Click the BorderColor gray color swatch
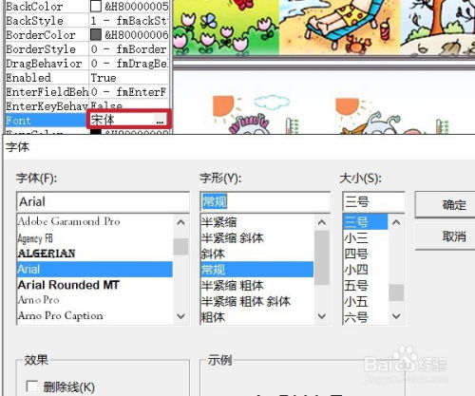The image size is (475, 396). point(96,34)
